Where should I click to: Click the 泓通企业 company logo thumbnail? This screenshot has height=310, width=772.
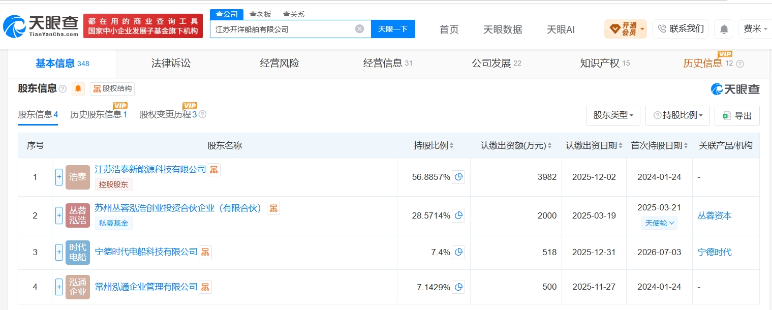[78, 287]
